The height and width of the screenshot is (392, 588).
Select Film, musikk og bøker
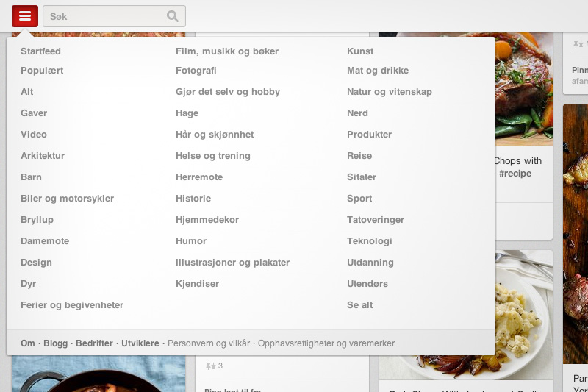[227, 51]
